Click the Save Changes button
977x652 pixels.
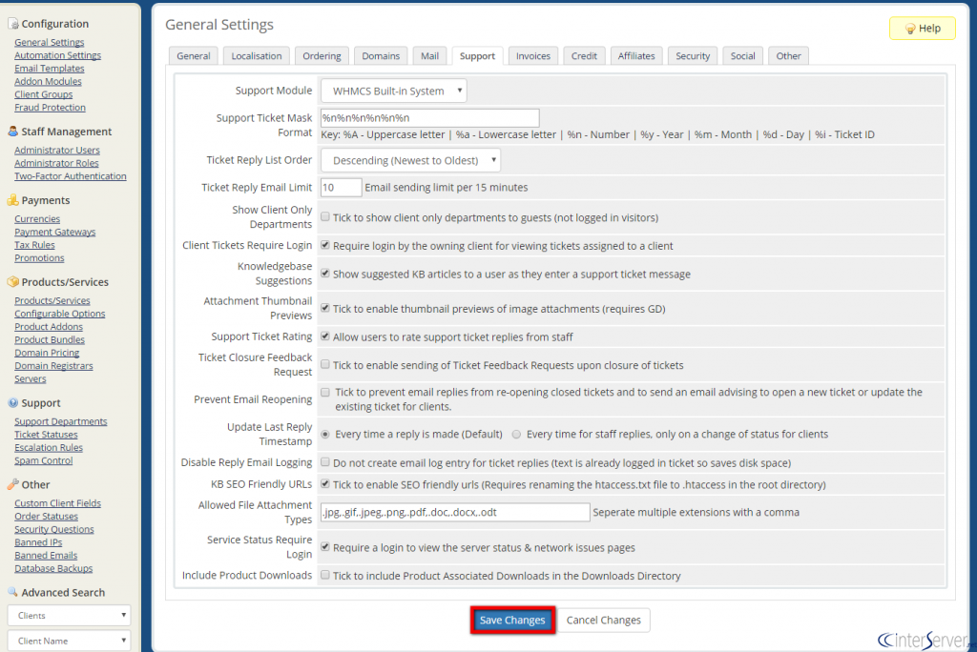click(512, 621)
